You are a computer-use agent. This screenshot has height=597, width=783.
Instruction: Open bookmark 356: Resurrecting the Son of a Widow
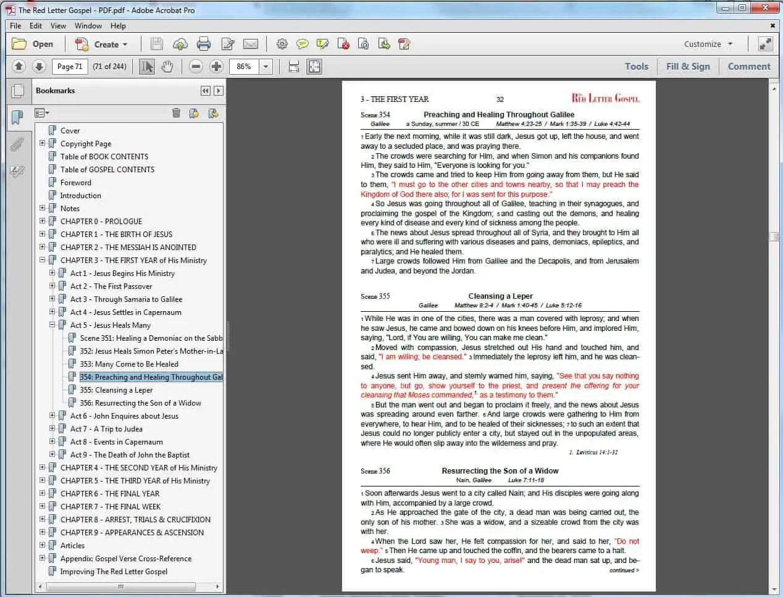(x=140, y=403)
